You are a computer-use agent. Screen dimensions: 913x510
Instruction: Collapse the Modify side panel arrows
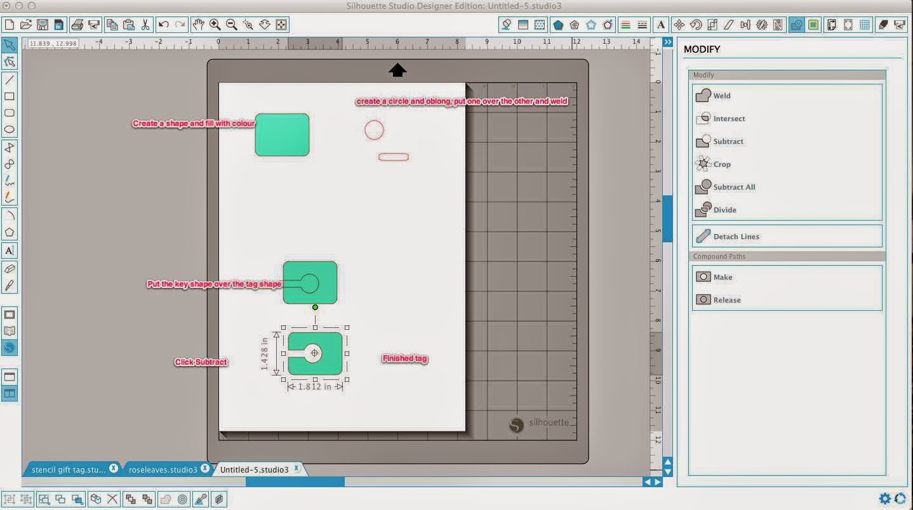pos(668,42)
